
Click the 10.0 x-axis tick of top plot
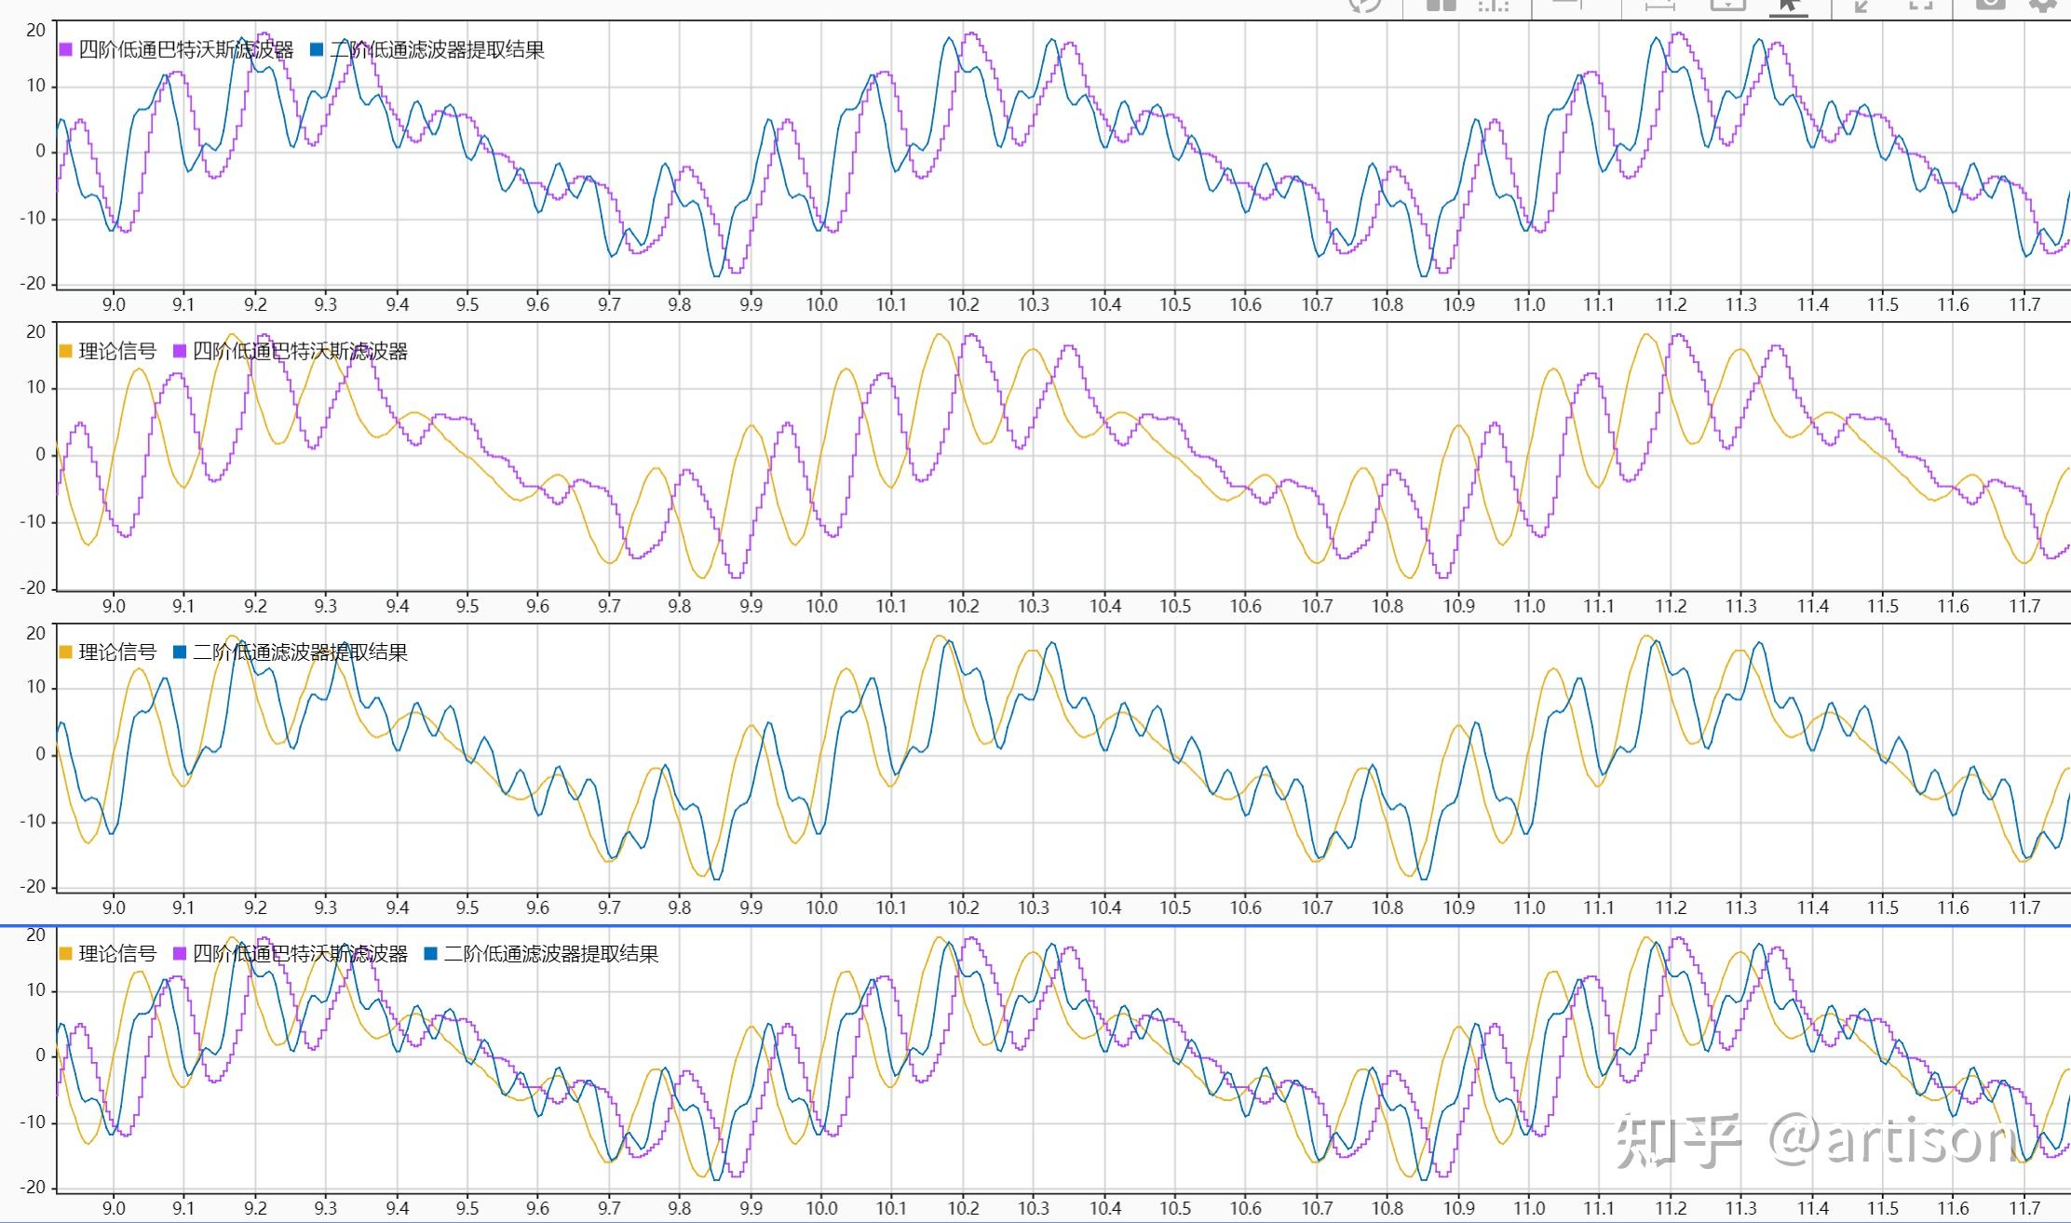821,304
